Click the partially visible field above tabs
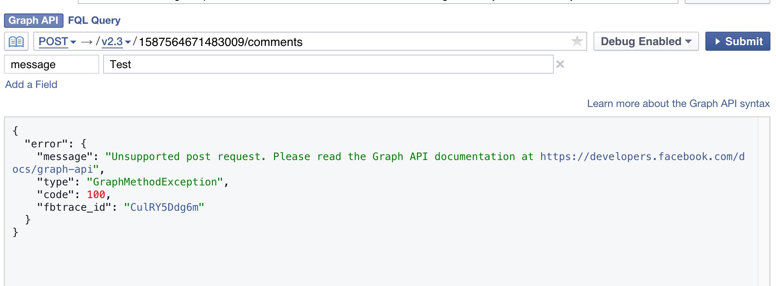This screenshot has width=776, height=286. point(377,2)
